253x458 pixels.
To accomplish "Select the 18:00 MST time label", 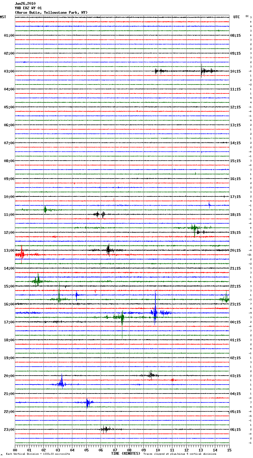I will pyautogui.click(x=9, y=340).
